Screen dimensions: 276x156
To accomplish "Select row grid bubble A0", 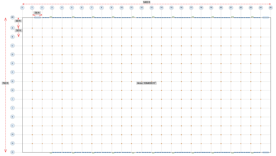I will (12, 17).
